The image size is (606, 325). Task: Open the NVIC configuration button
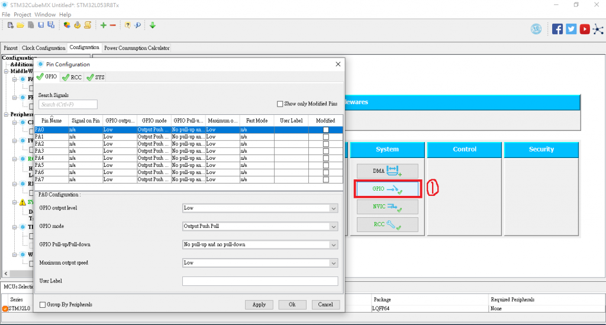click(x=387, y=207)
